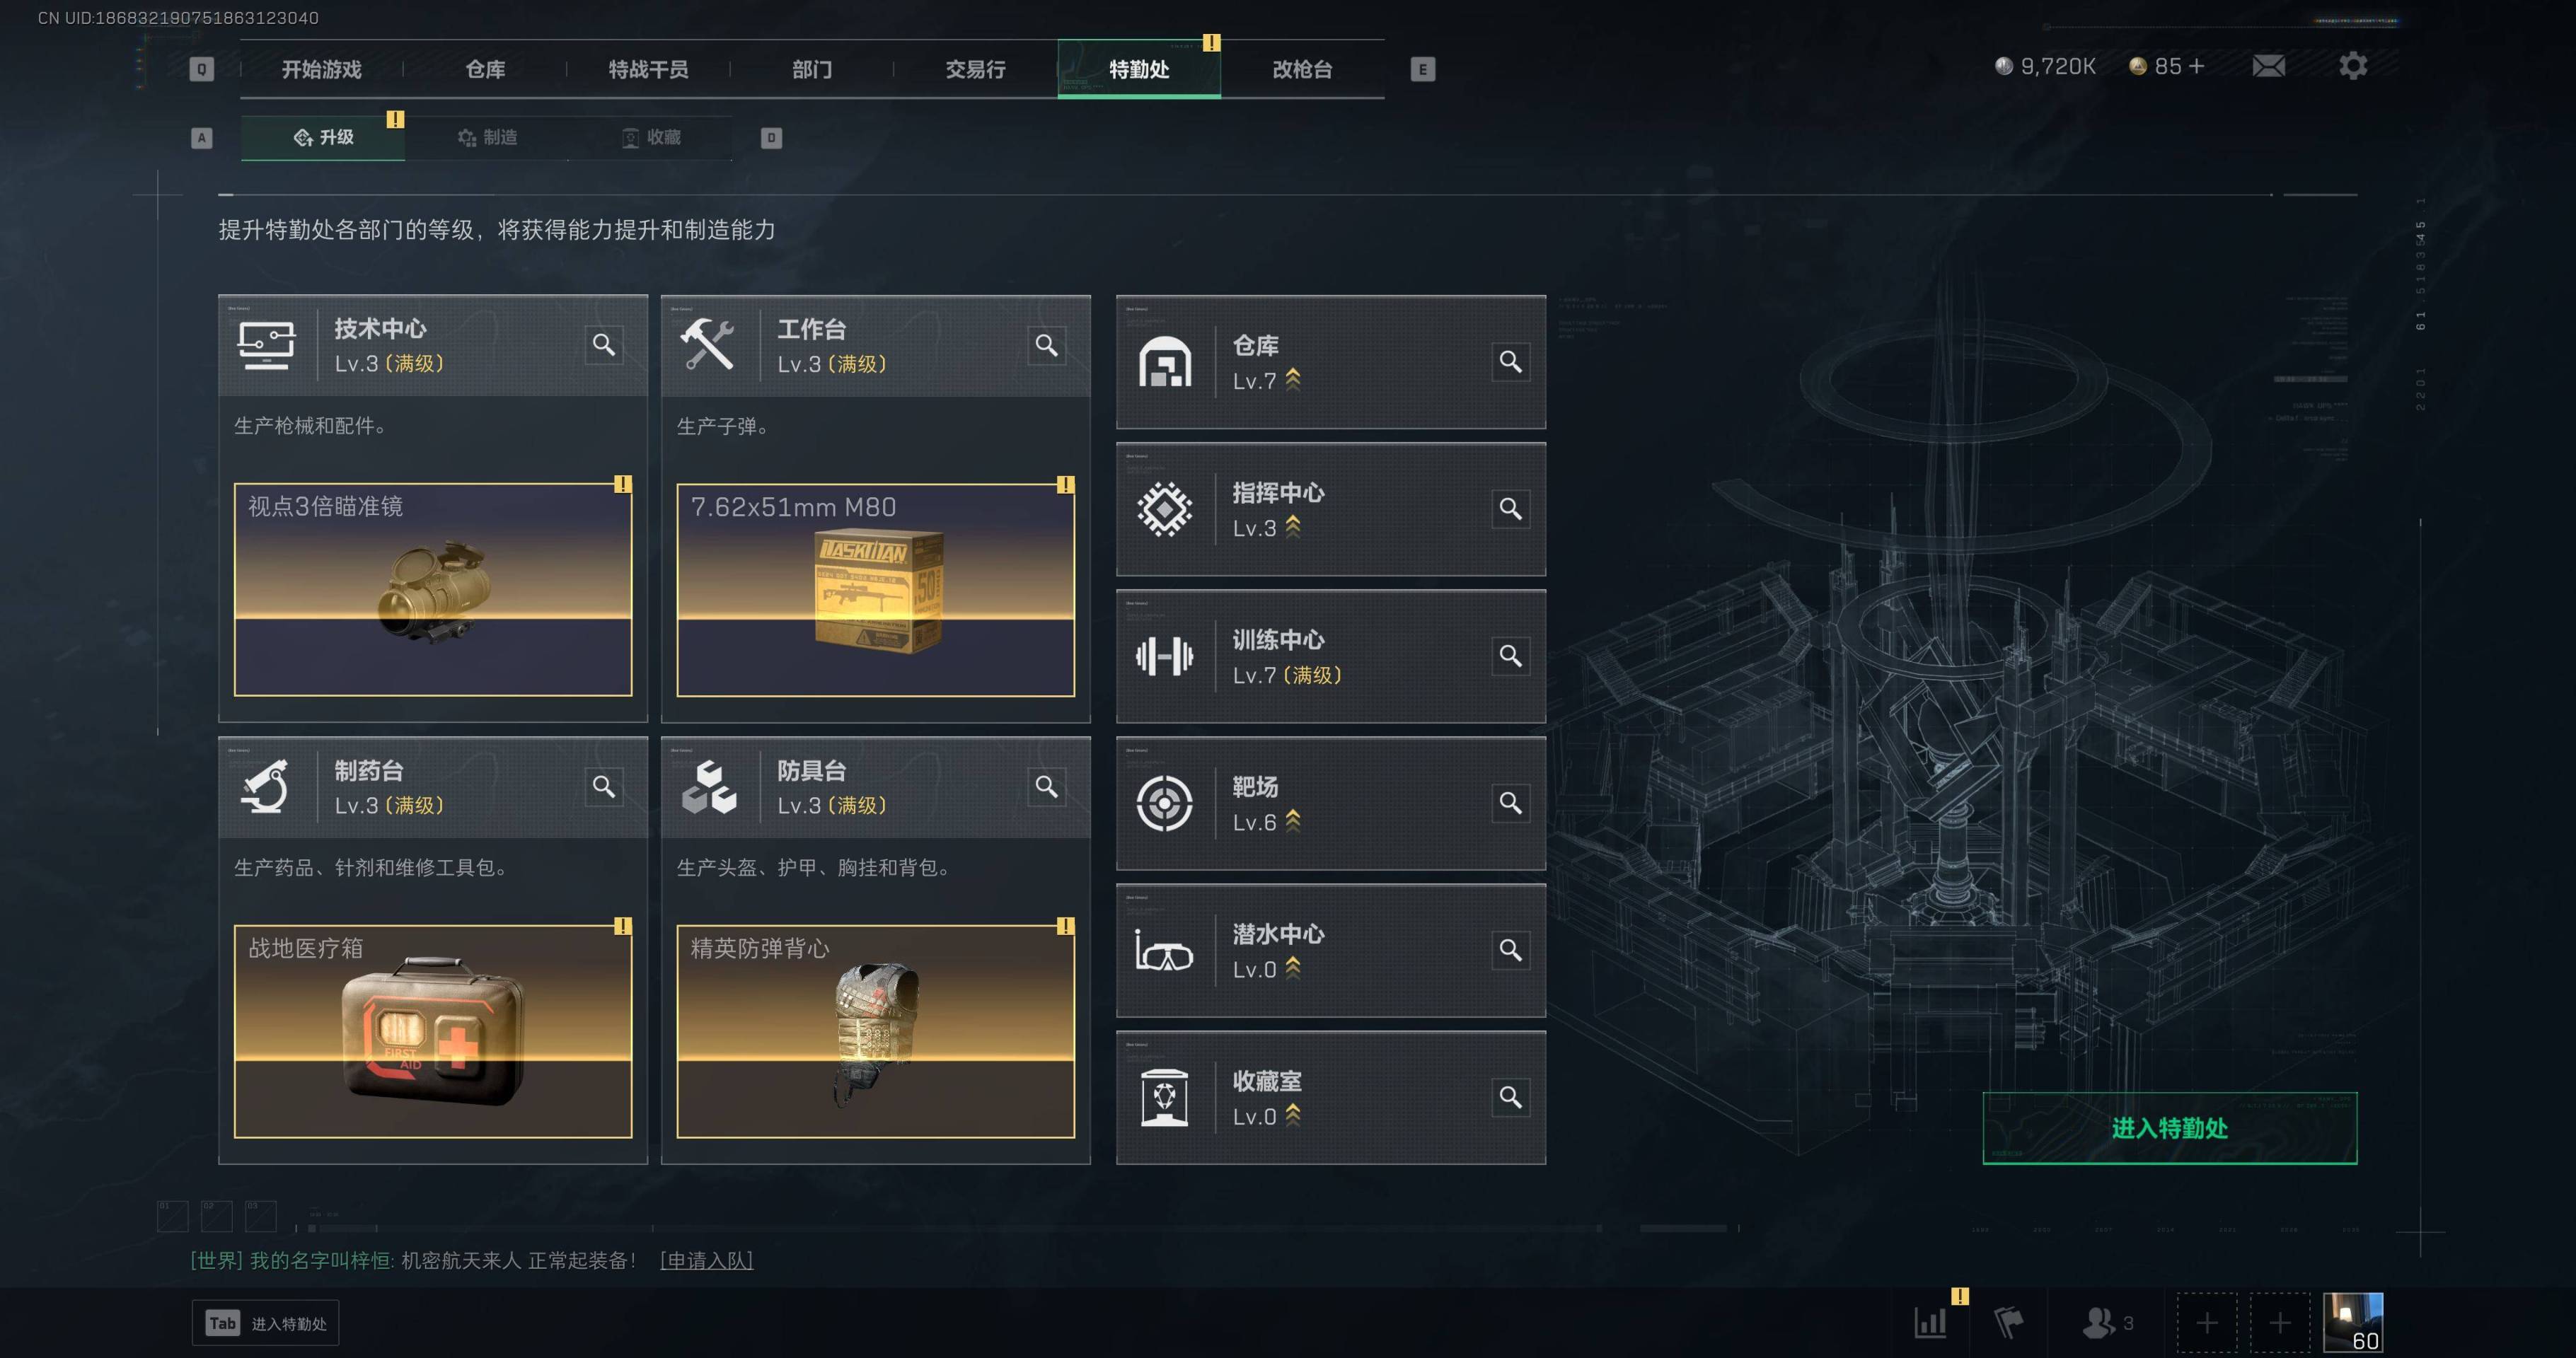Click the 进入特勤处 green button
Viewport: 2576px width, 1358px height.
tap(2169, 1128)
